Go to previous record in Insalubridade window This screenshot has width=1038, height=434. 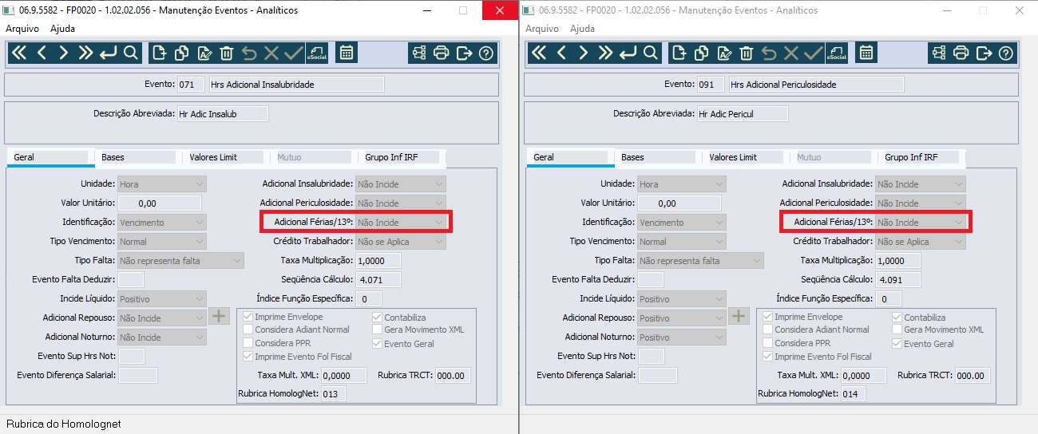(x=42, y=53)
